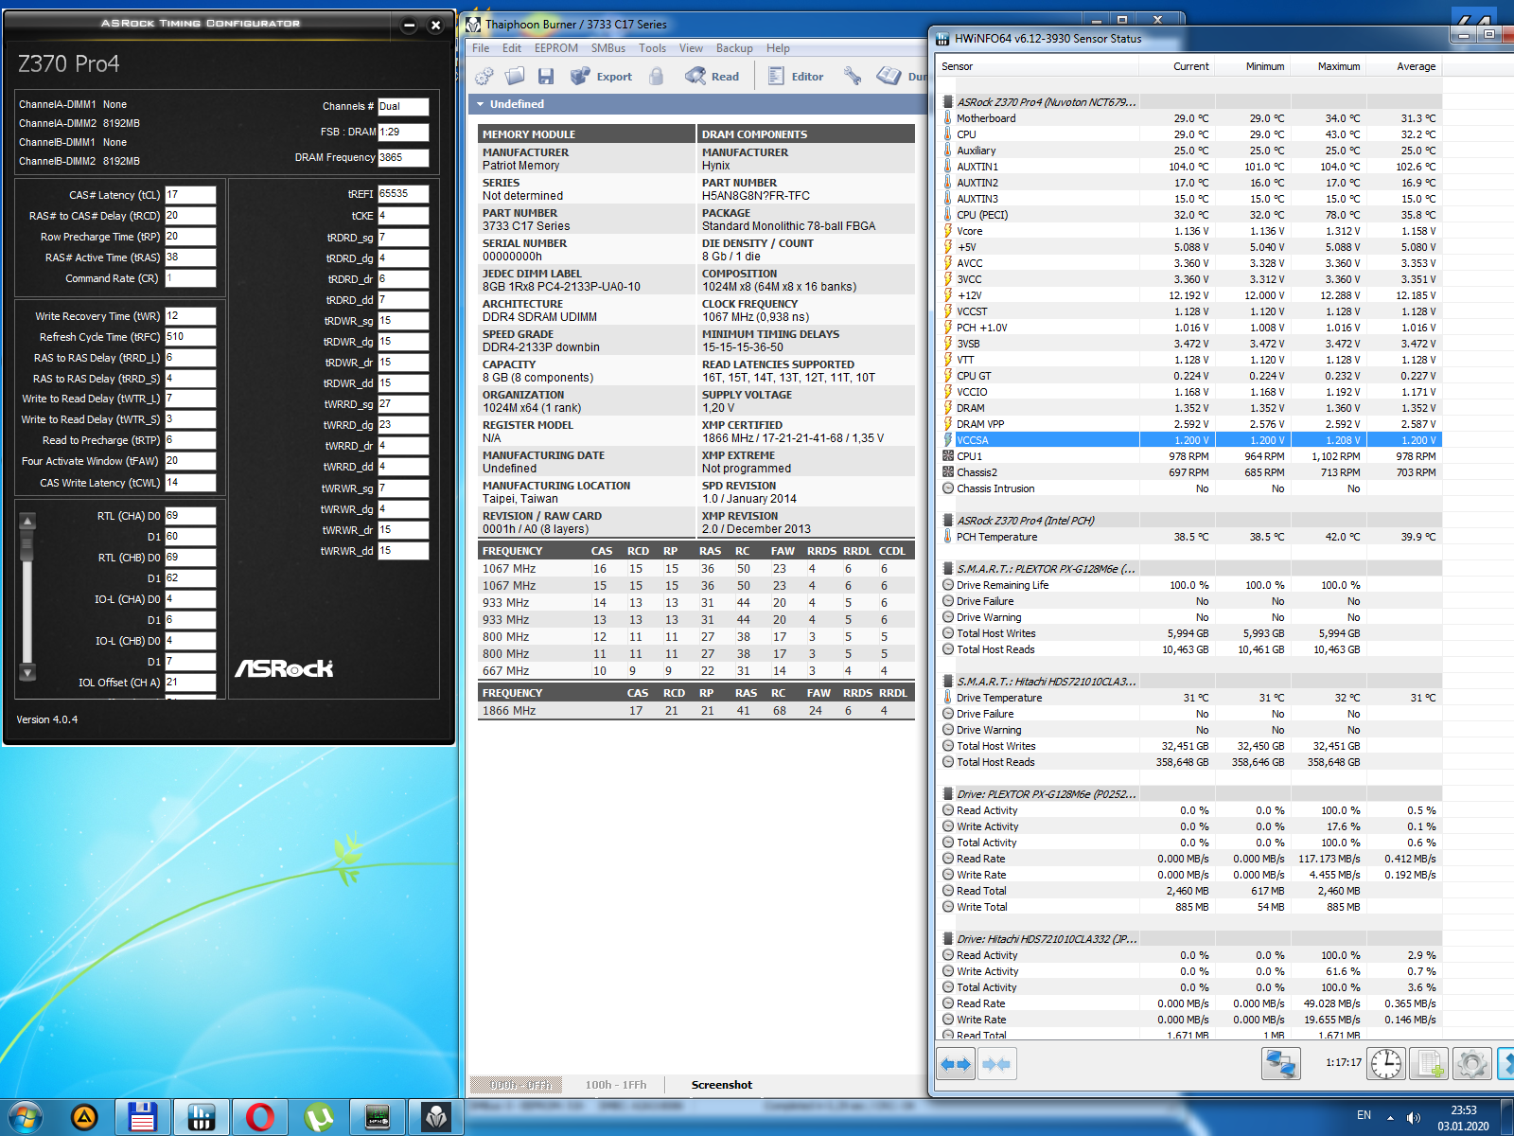Viewport: 1514px width, 1136px height.
Task: Open the Editor in Thaiphoon Burner
Action: (796, 77)
